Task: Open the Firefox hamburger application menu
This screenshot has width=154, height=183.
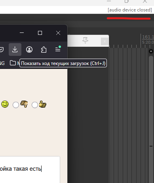Action: [x=58, y=49]
